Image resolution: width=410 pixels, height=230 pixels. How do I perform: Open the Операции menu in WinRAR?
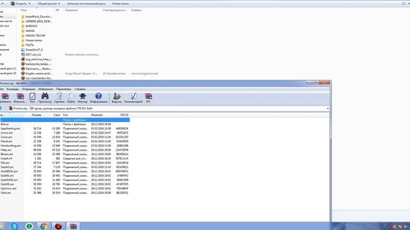coord(28,89)
